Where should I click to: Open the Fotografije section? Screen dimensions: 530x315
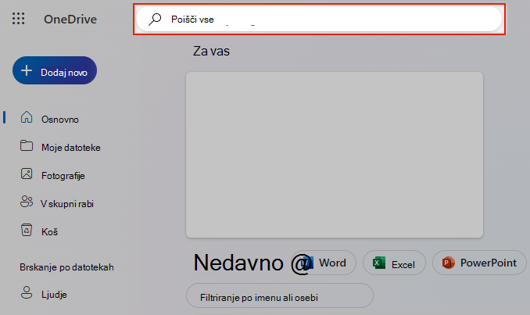point(63,176)
